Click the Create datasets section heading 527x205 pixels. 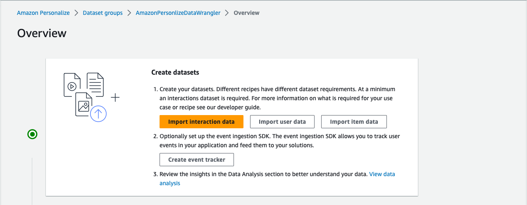(x=175, y=73)
